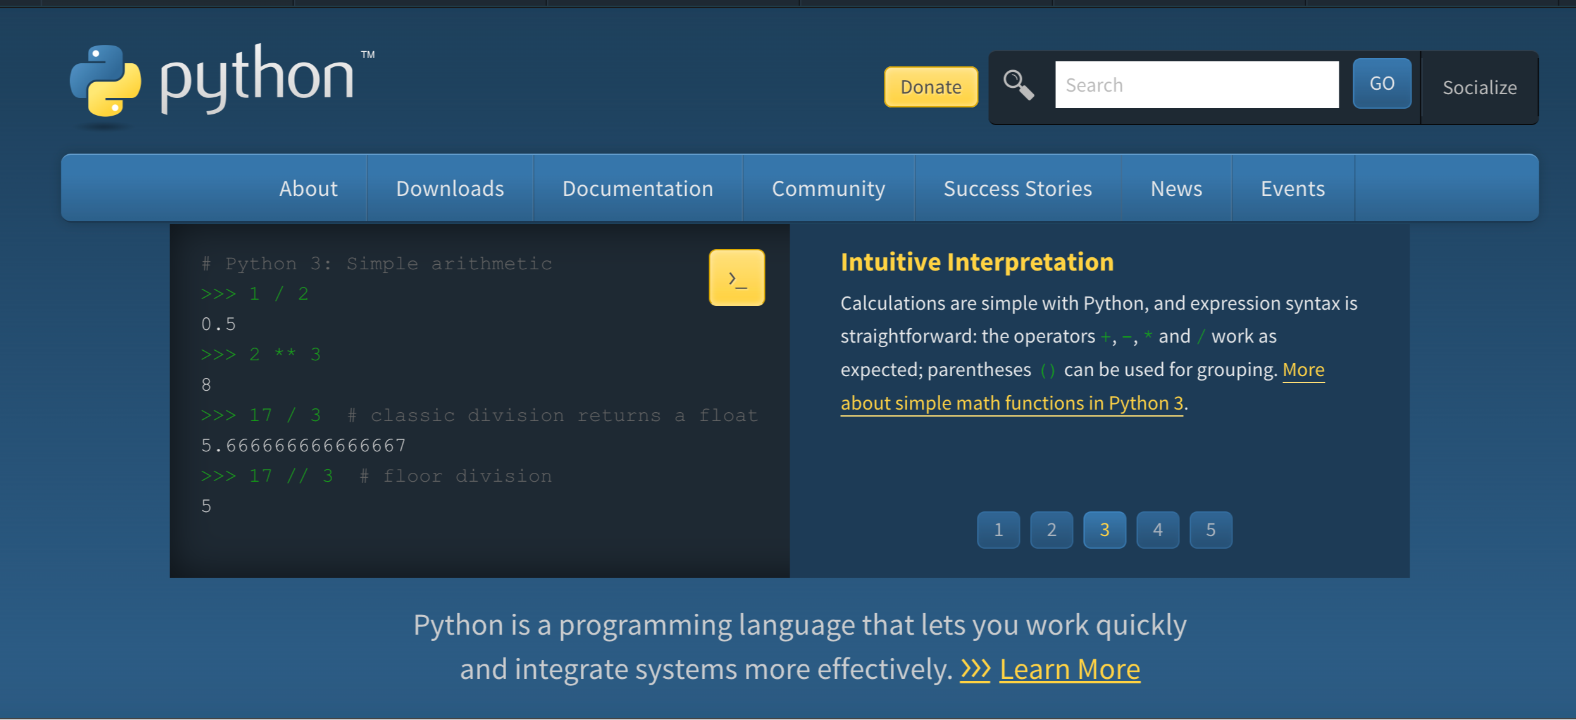Open the About navigation menu

coord(308,188)
